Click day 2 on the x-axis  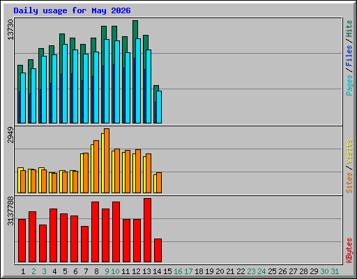click(33, 271)
